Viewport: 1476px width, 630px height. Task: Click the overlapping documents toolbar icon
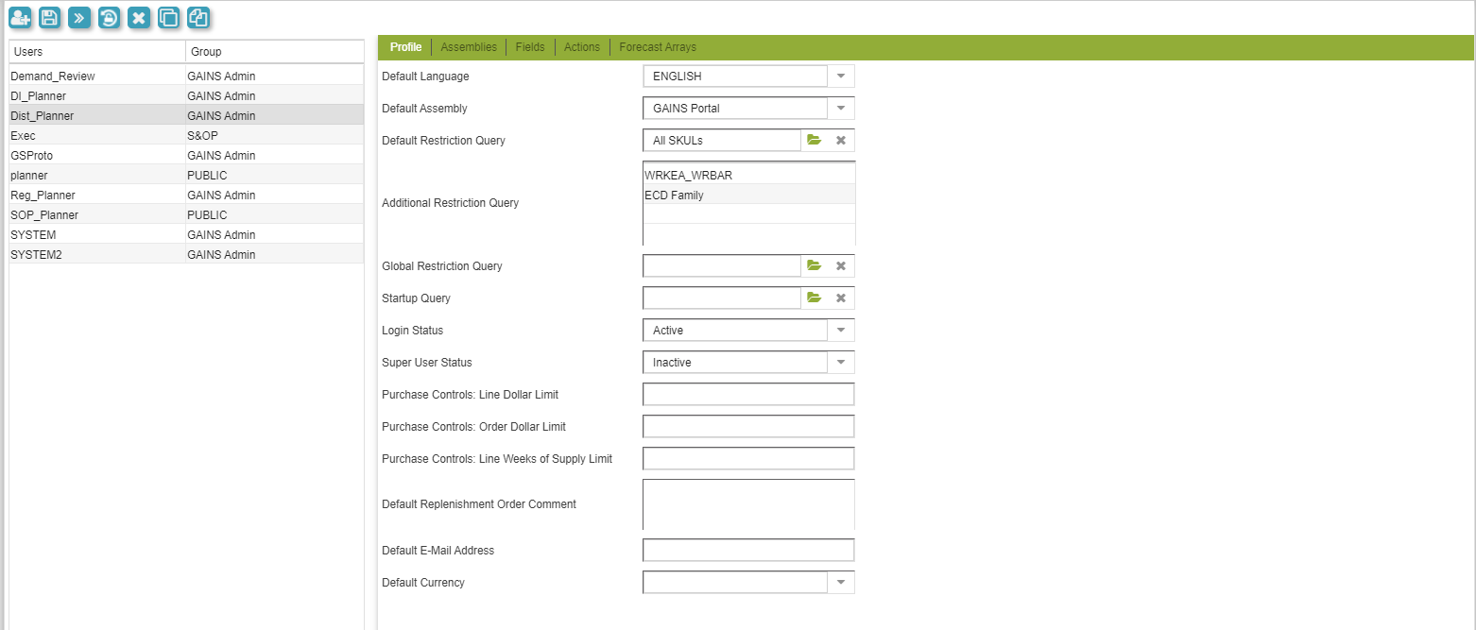click(x=197, y=17)
